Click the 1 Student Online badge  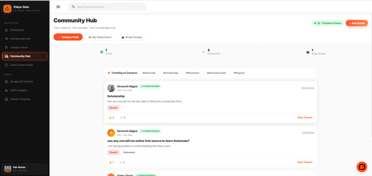tap(328, 23)
